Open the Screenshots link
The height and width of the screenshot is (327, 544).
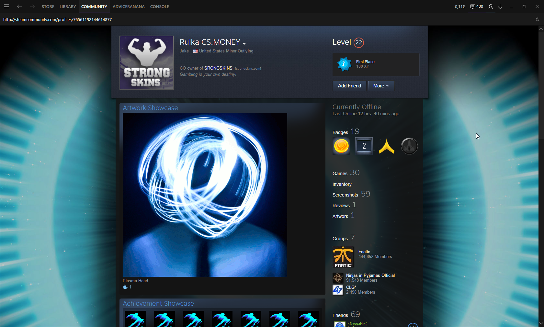[x=345, y=195]
